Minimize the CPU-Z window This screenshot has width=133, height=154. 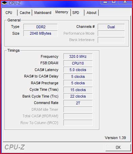point(105,2)
